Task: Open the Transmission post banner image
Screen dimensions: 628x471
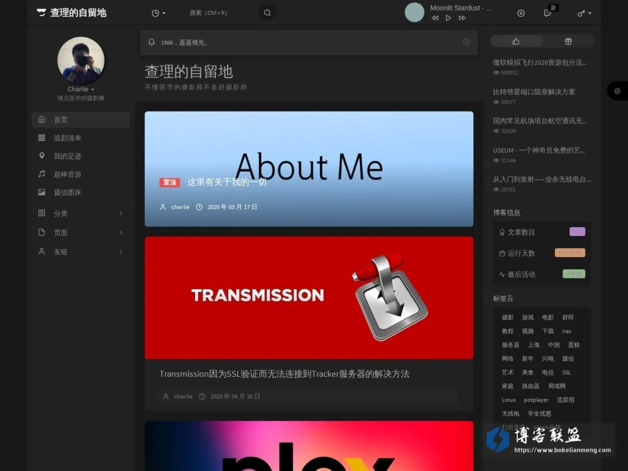Action: (309, 298)
